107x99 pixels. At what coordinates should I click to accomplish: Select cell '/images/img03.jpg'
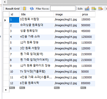point(67,31)
